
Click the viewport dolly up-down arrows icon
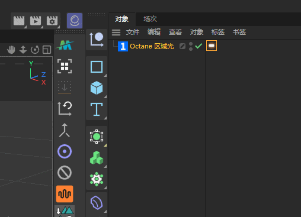(x=23, y=50)
